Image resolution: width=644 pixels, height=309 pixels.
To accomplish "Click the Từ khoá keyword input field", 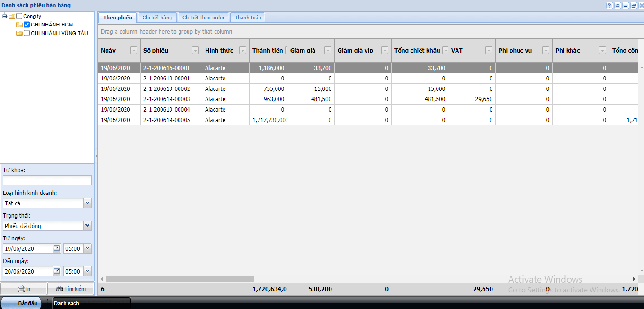I will (x=47, y=180).
